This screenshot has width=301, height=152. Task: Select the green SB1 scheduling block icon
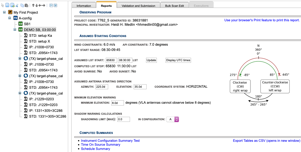point(21,24)
